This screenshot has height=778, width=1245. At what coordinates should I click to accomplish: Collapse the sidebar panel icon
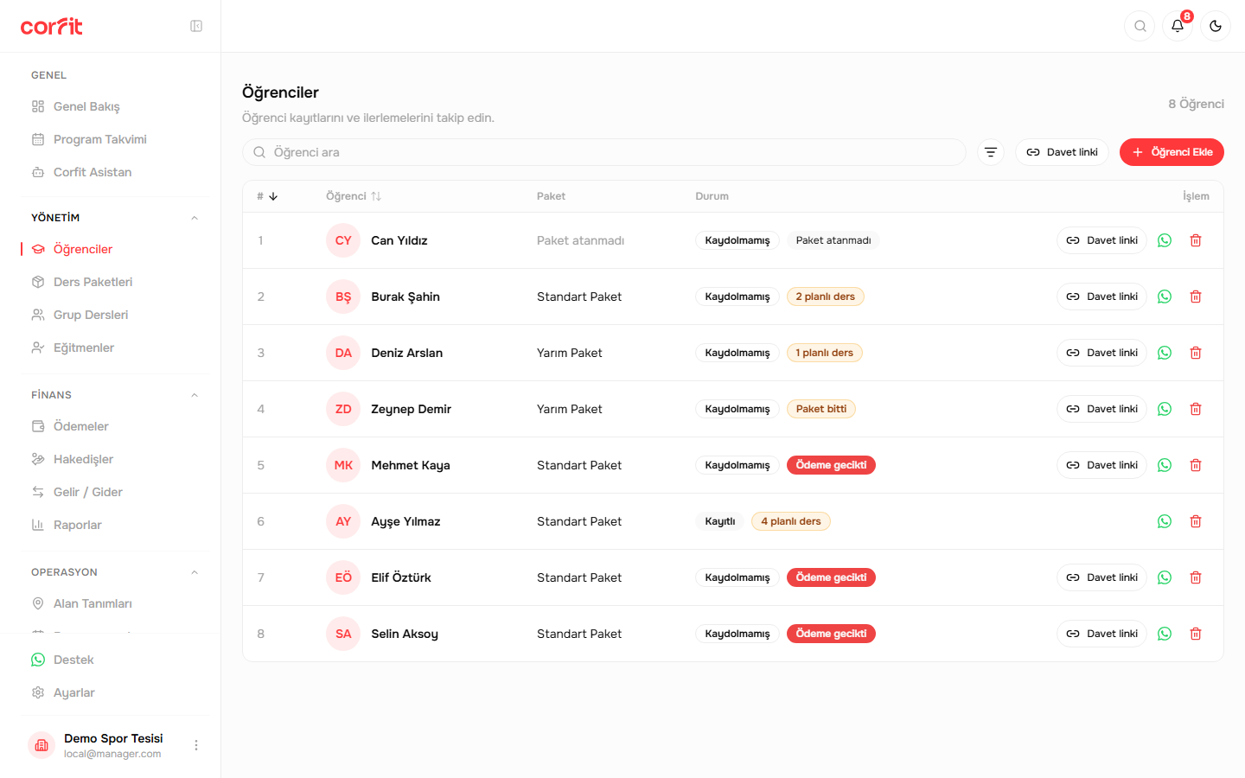(196, 26)
